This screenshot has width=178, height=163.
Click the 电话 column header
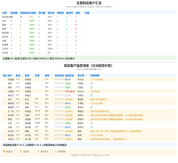[x=18, y=76]
